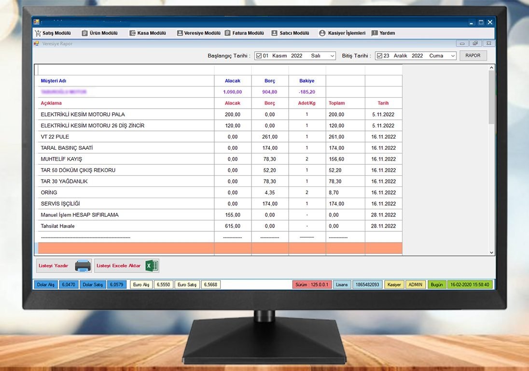Open the Fatura Modülü menu
The height and width of the screenshot is (371, 529).
(x=244, y=33)
